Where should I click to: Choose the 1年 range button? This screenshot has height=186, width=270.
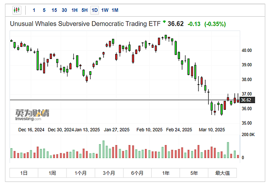(x=166, y=173)
